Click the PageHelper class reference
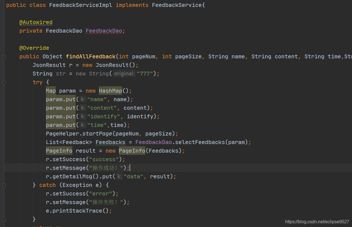Screen dimensions: 352x227 tap(62, 134)
